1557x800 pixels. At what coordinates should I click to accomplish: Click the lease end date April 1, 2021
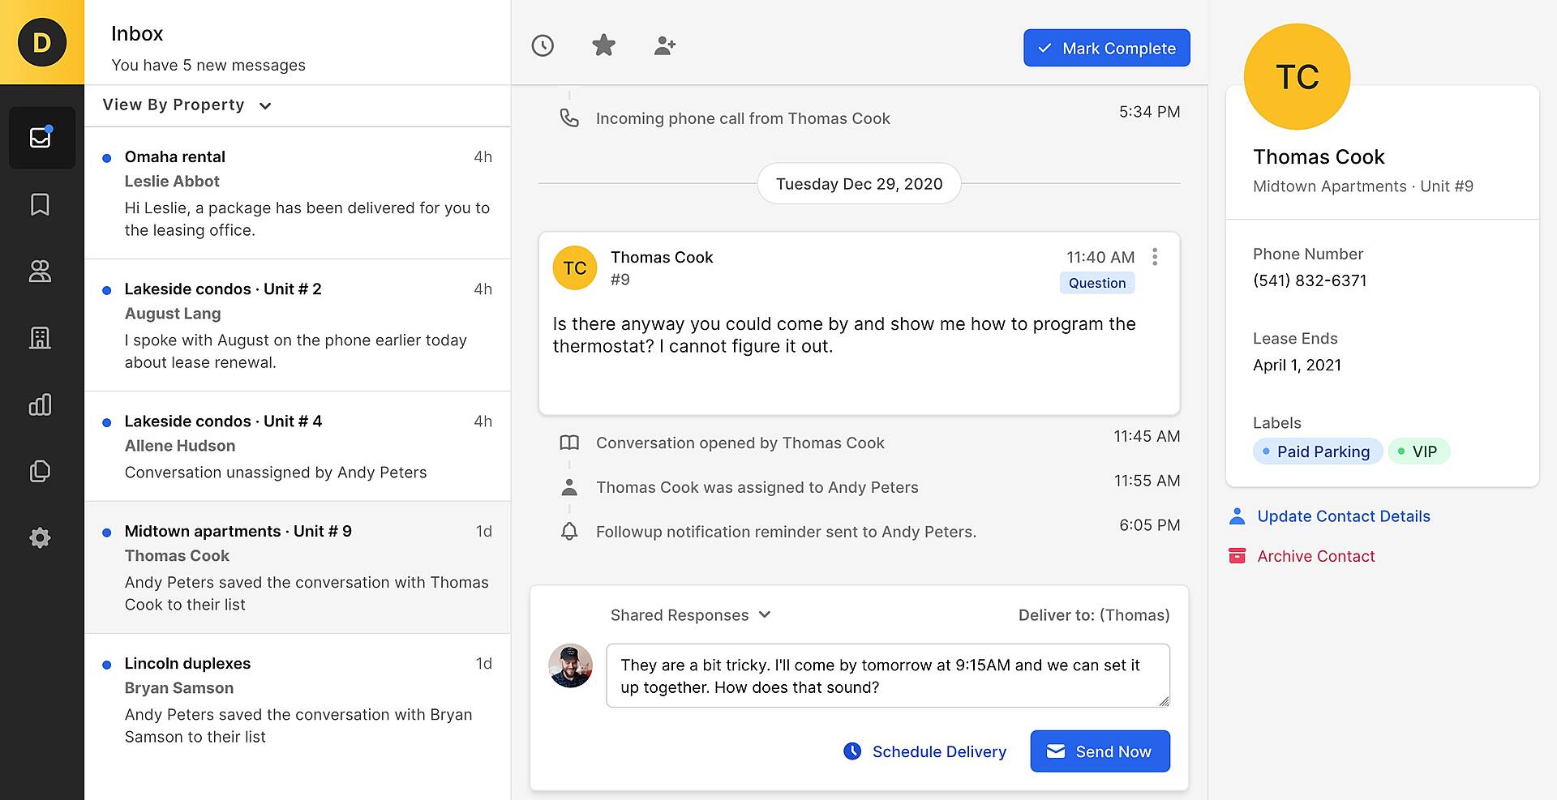pyautogui.click(x=1297, y=365)
